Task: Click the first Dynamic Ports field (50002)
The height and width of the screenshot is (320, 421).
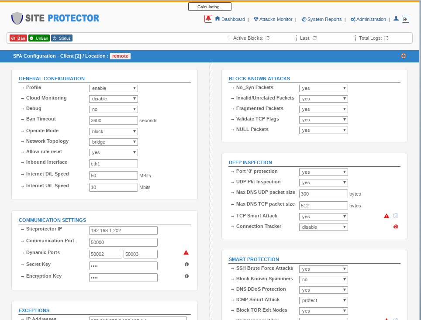Action: coord(106,254)
